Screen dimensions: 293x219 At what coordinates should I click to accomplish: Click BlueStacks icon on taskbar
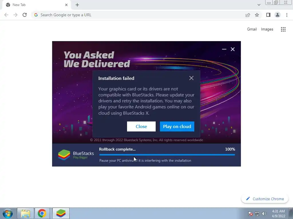click(x=61, y=213)
